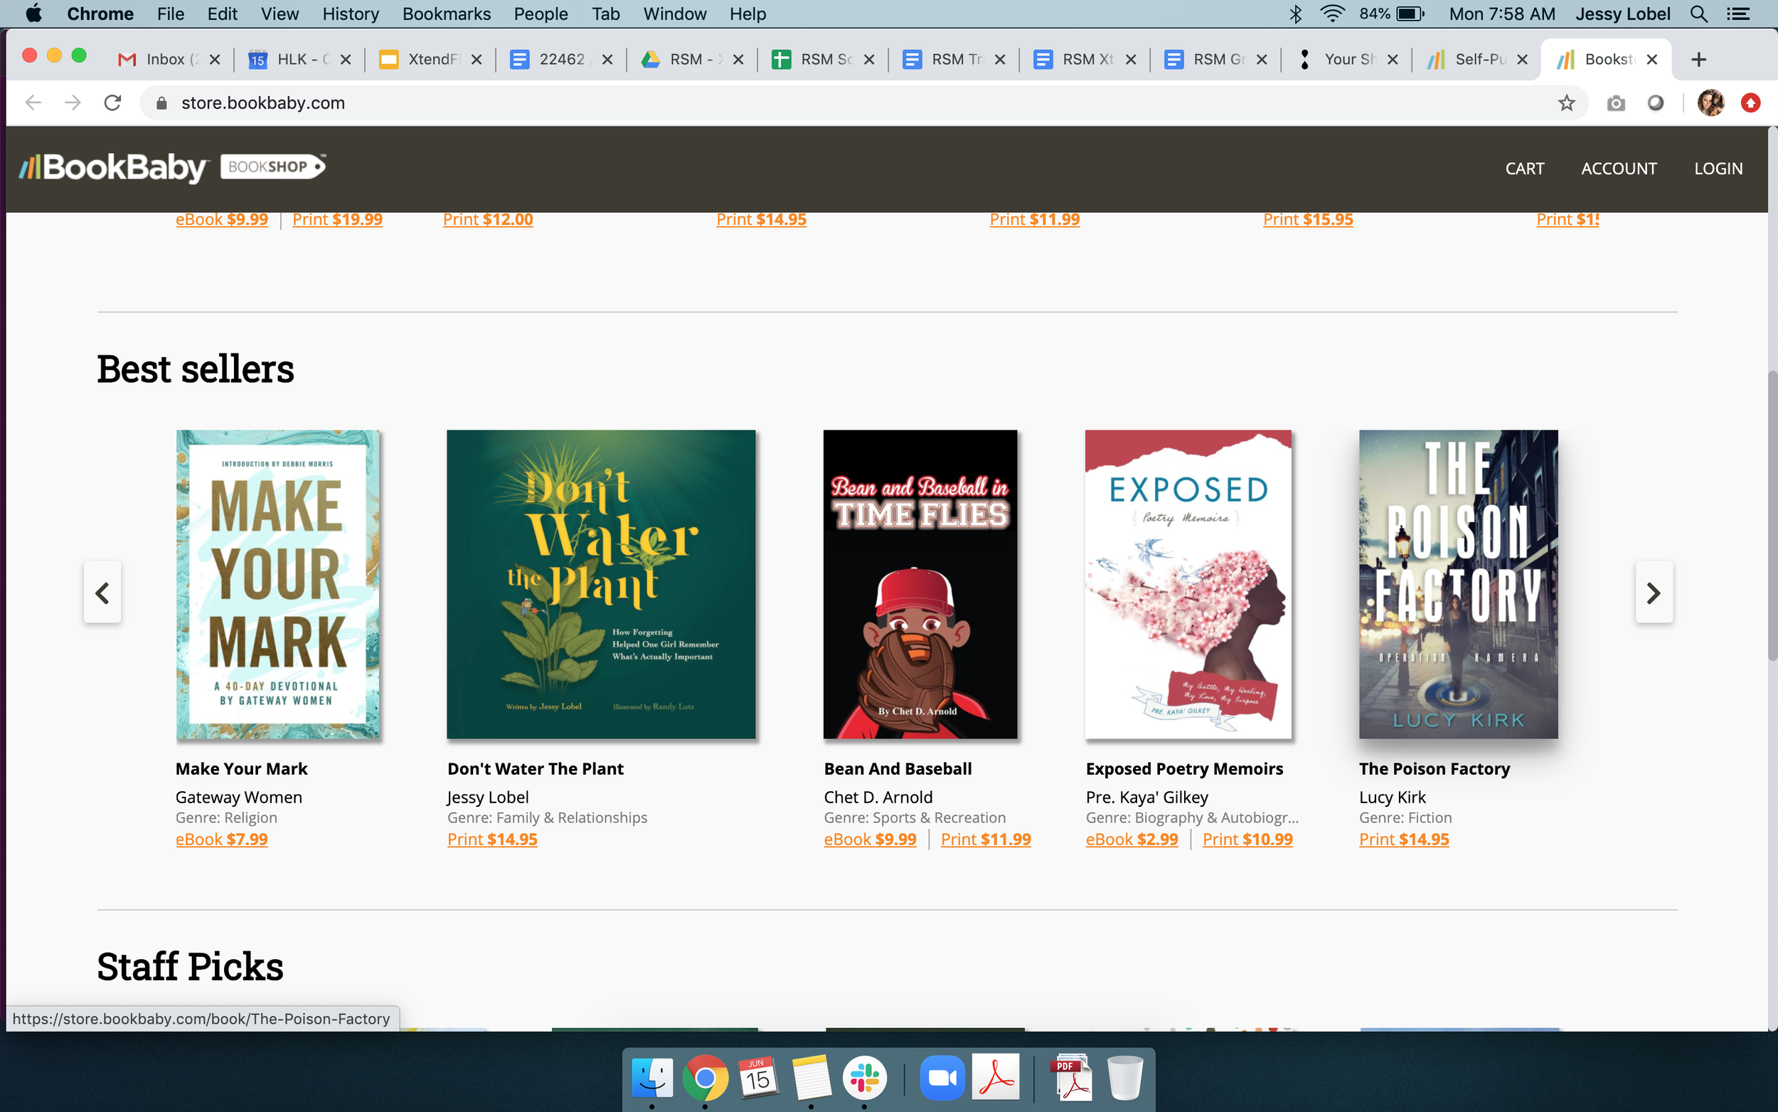Reload the page with refresh icon
The height and width of the screenshot is (1112, 1778).
(x=112, y=103)
